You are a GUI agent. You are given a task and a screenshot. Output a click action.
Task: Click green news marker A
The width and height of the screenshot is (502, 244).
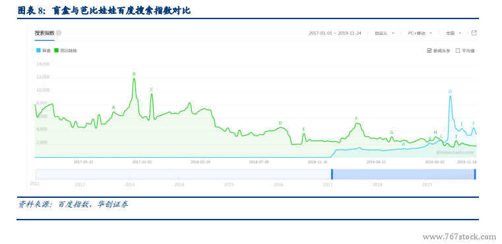pos(113,107)
